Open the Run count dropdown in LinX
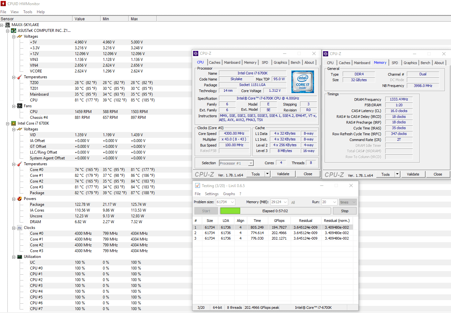Image resolution: width=451 pixels, height=313 pixels. pyautogui.click(x=334, y=202)
